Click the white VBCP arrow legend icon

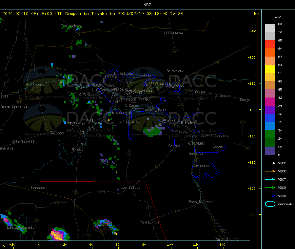(x=270, y=163)
